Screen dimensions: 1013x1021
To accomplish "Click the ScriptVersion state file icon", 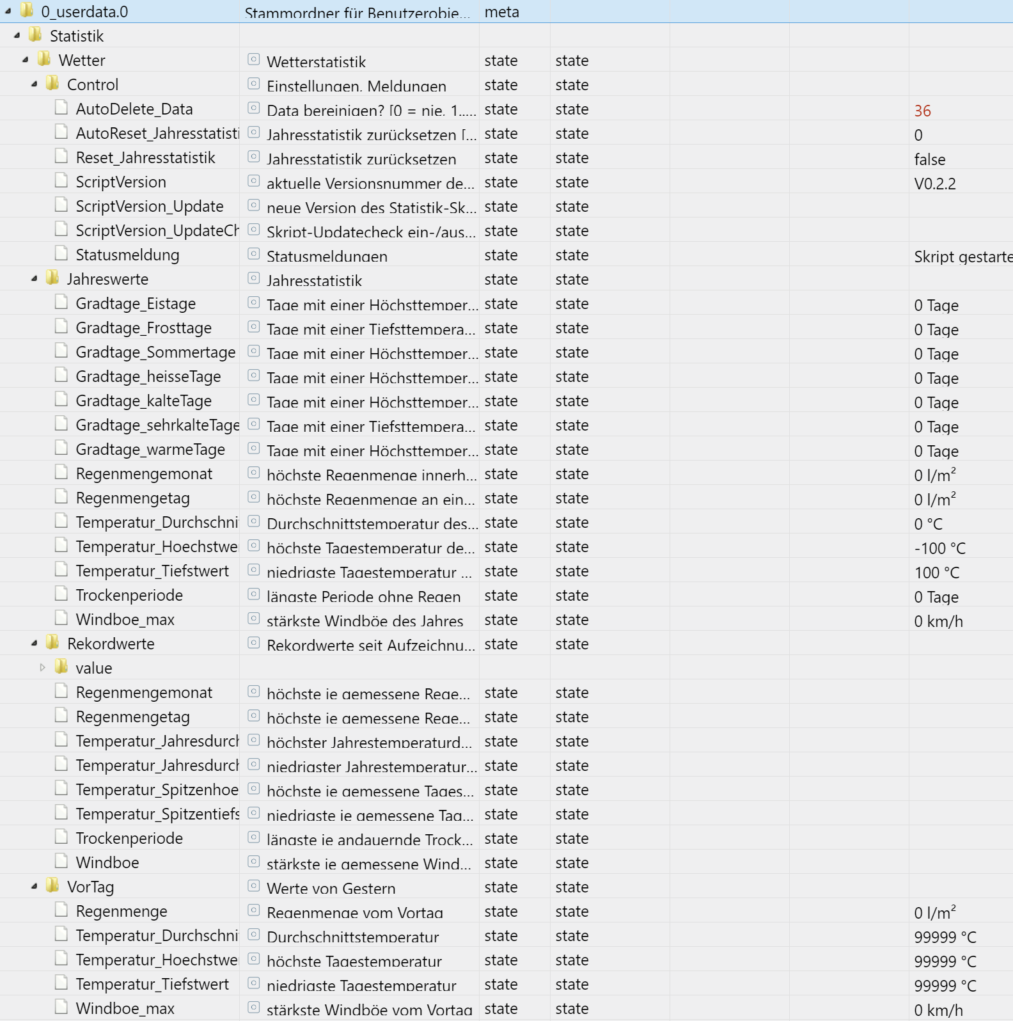I will [61, 180].
